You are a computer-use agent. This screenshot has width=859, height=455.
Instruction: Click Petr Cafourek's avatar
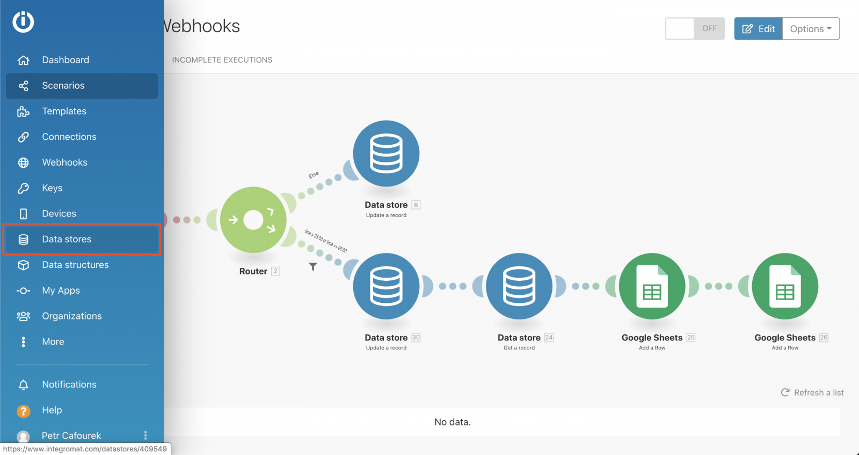pyautogui.click(x=23, y=436)
